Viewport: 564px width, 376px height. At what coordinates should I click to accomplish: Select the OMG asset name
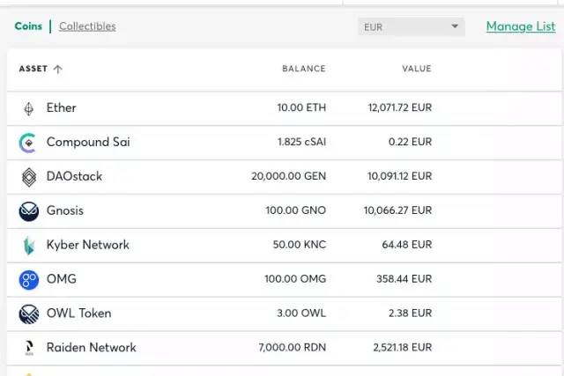tap(62, 279)
